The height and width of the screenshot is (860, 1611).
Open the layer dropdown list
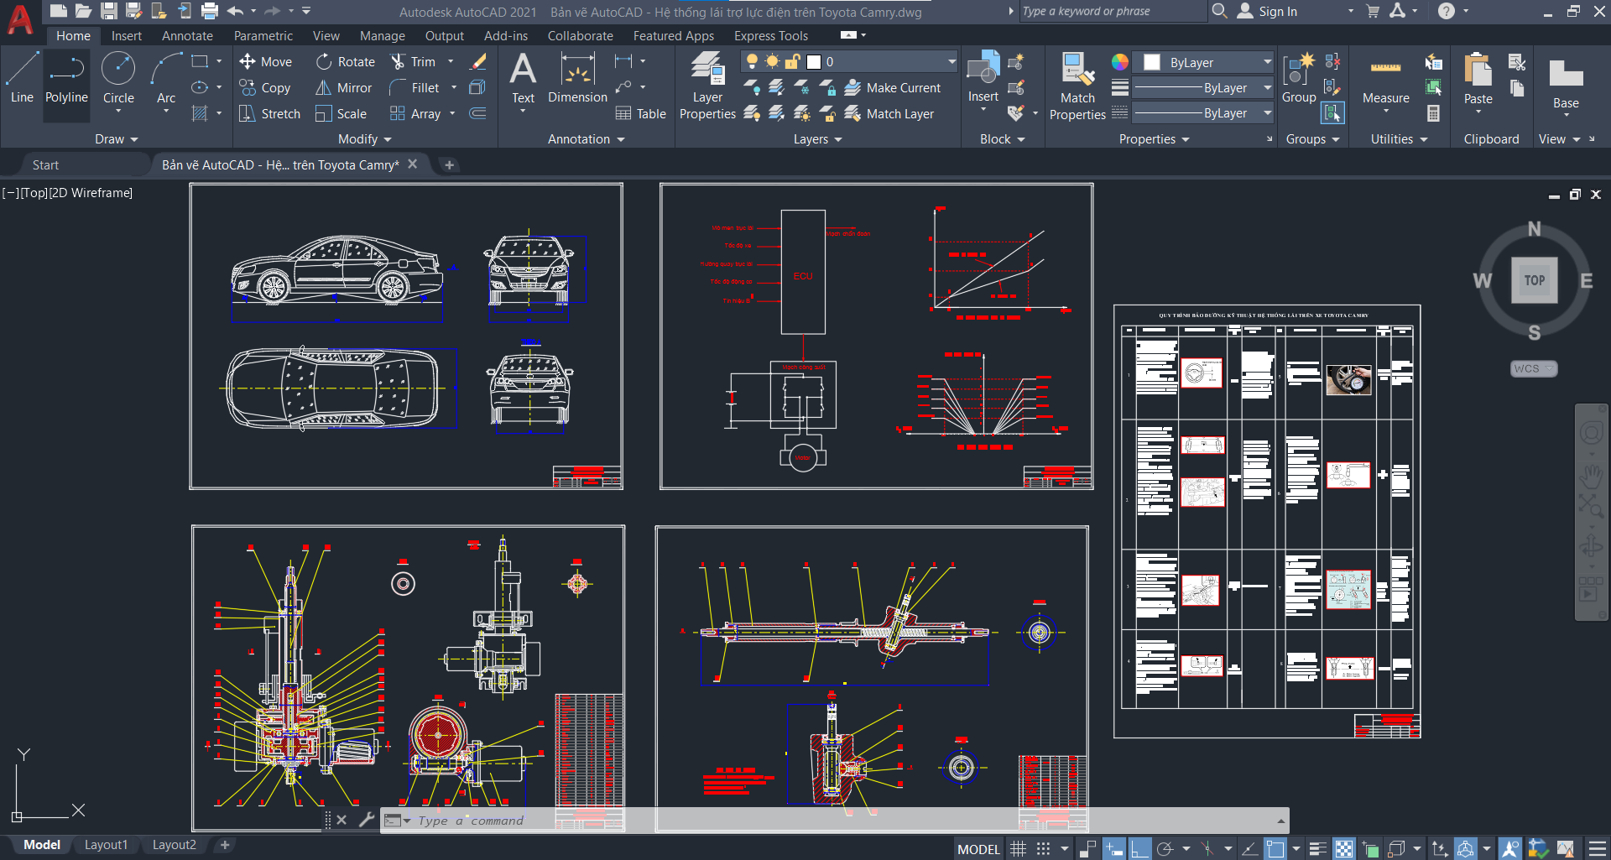[x=951, y=61]
